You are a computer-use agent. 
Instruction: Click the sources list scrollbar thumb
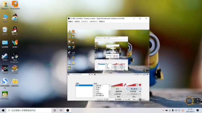point(110,92)
